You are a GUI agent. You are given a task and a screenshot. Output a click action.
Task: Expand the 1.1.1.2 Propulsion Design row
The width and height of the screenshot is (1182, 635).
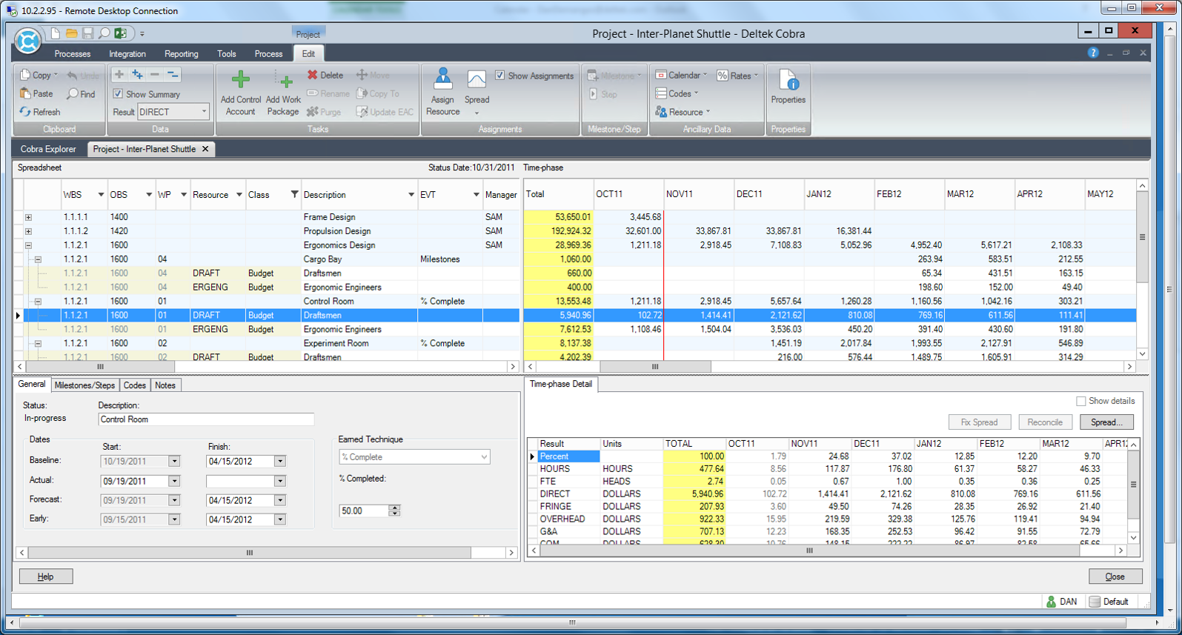click(28, 231)
